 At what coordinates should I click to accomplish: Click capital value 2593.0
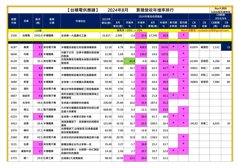(38, 36)
